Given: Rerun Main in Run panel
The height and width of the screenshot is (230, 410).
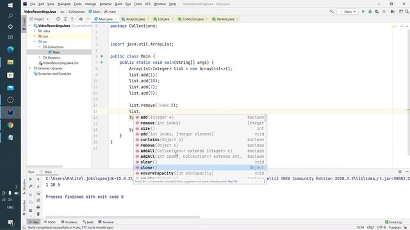Looking at the screenshot, I should click(x=31, y=179).
